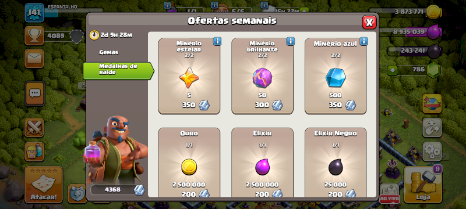Tap the Atacar! attack button
Screen dimensions: 466x209
coord(44,185)
